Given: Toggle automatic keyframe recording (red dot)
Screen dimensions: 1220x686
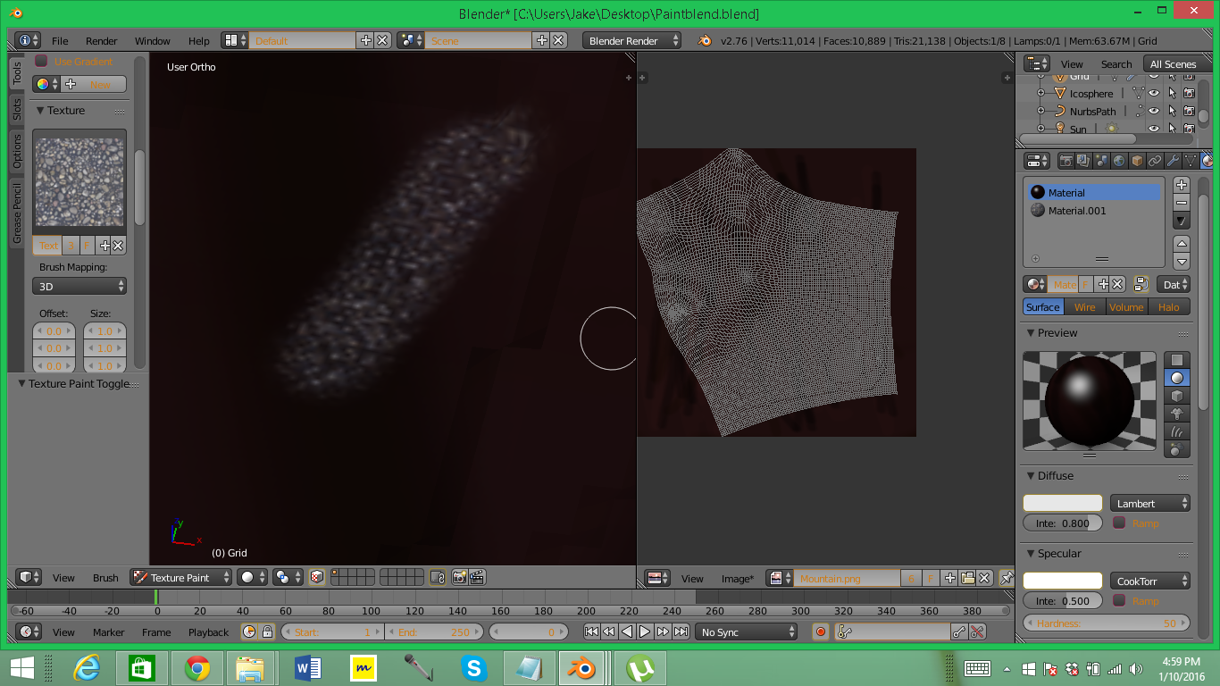Looking at the screenshot, I should click(x=821, y=632).
